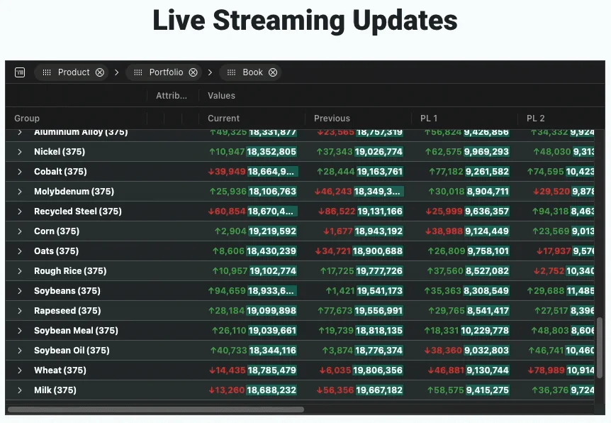The height and width of the screenshot is (423, 611).
Task: Remove the Book grouping chip
Action: [x=273, y=72]
